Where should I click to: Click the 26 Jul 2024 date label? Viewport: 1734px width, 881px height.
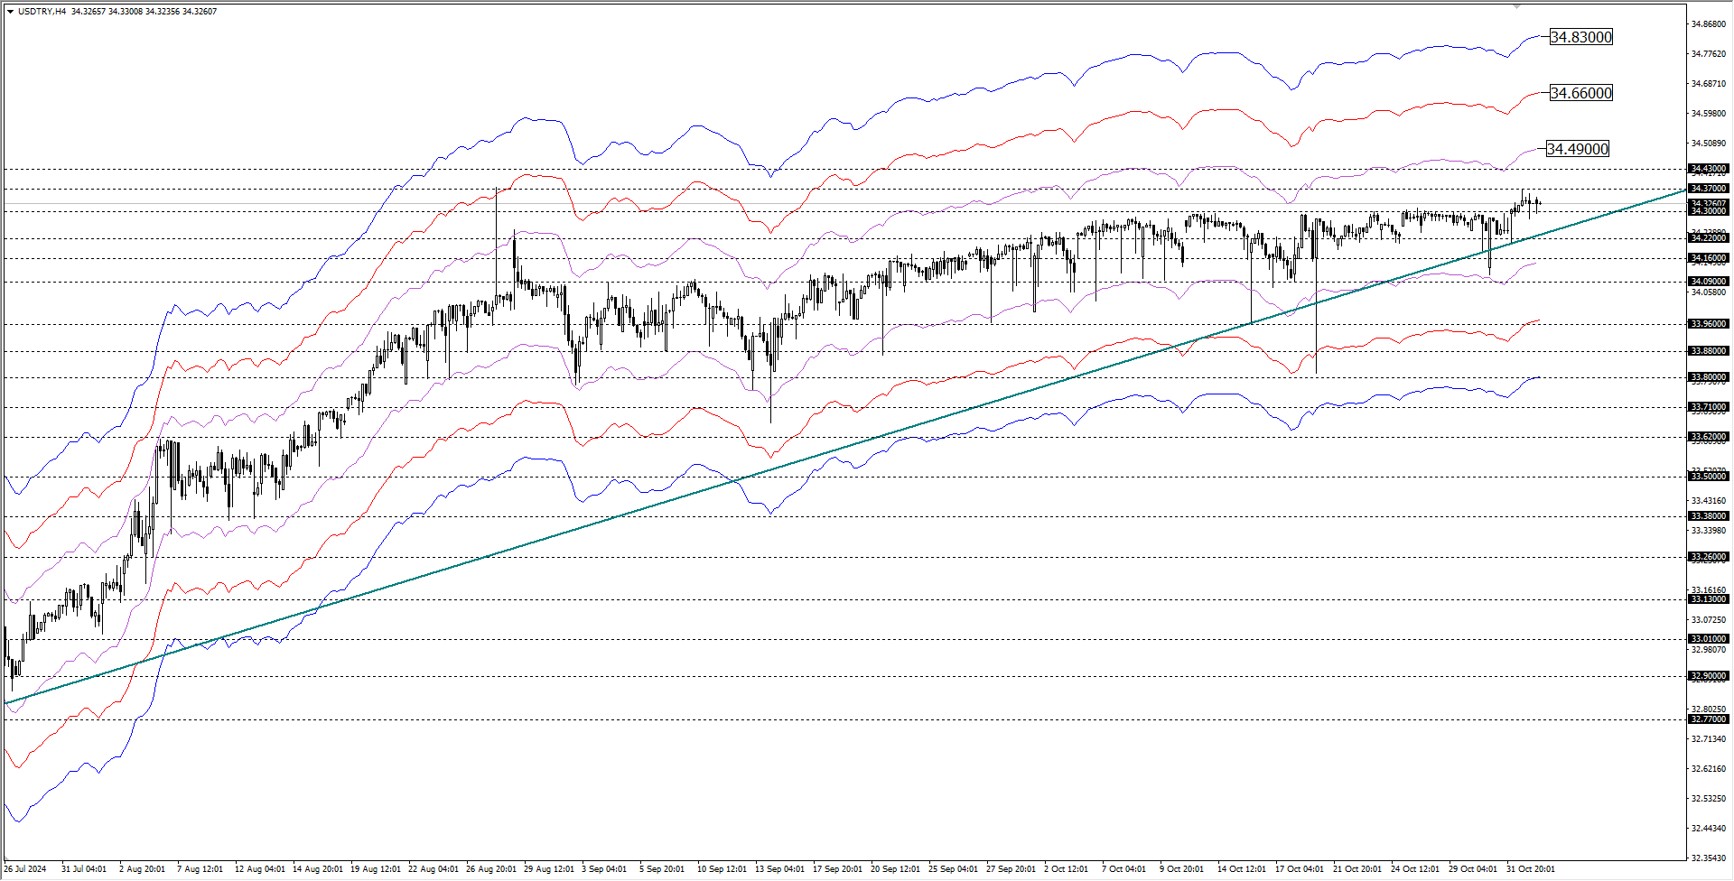coord(24,869)
